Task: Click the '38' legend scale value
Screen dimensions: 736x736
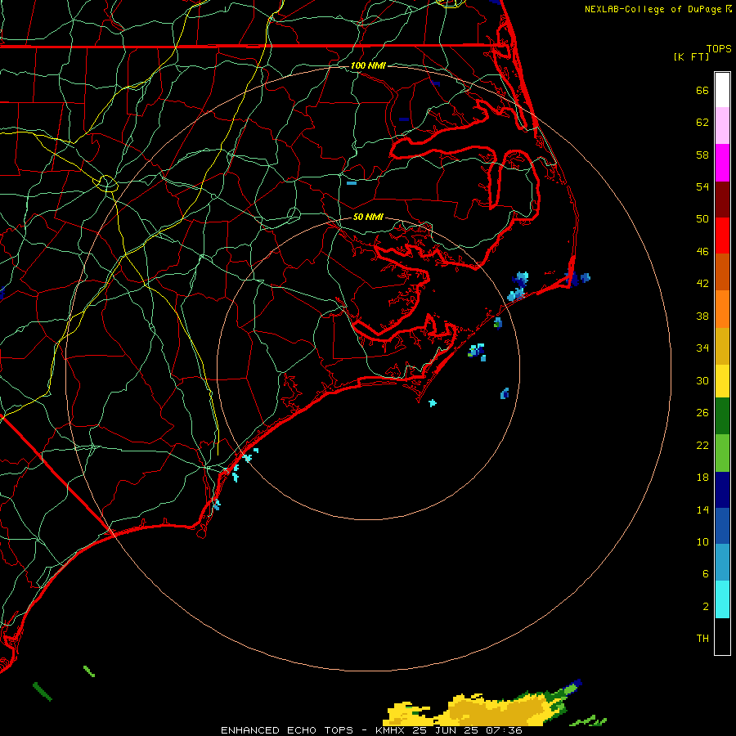Action: coord(702,316)
